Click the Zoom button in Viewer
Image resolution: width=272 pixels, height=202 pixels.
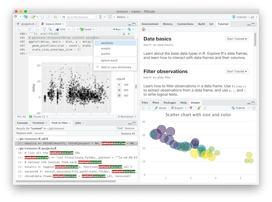click(160, 108)
